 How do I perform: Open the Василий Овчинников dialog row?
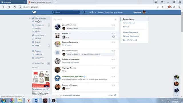point(85,44)
